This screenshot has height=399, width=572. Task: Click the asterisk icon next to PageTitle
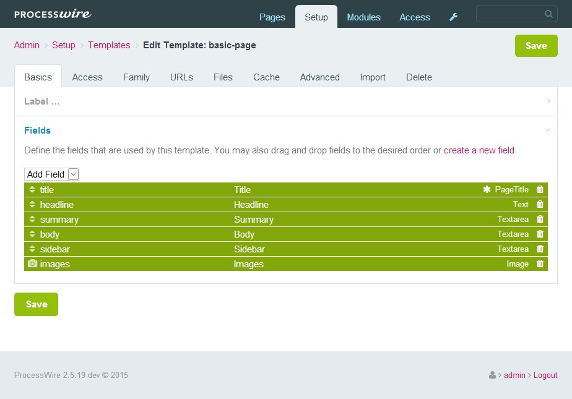pyautogui.click(x=487, y=190)
